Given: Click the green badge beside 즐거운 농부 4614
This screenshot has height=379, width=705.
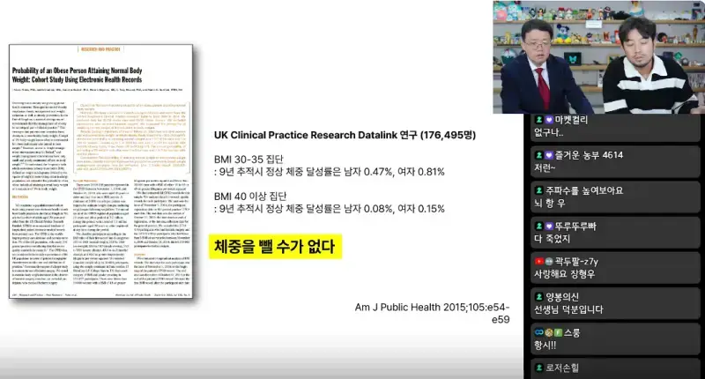Looking at the screenshot, I should 538,155.
